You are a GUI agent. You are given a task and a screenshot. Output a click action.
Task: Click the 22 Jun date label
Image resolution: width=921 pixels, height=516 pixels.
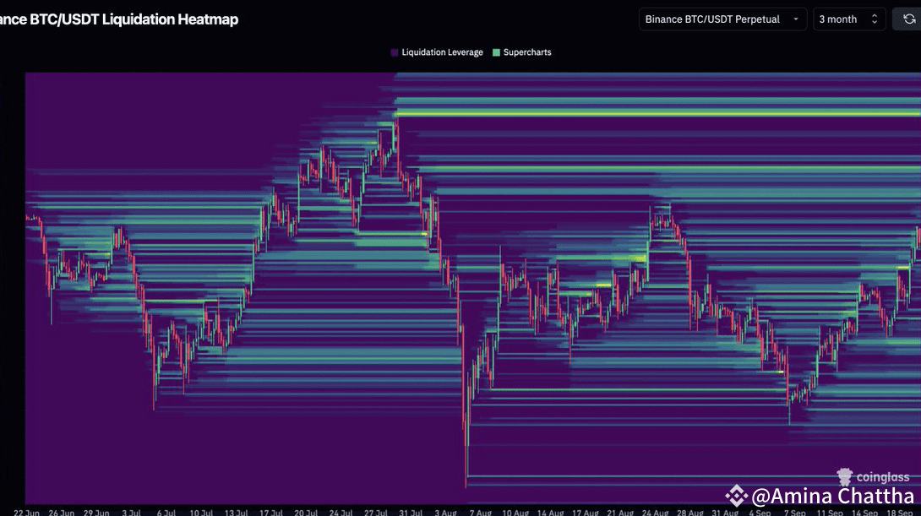click(x=26, y=513)
